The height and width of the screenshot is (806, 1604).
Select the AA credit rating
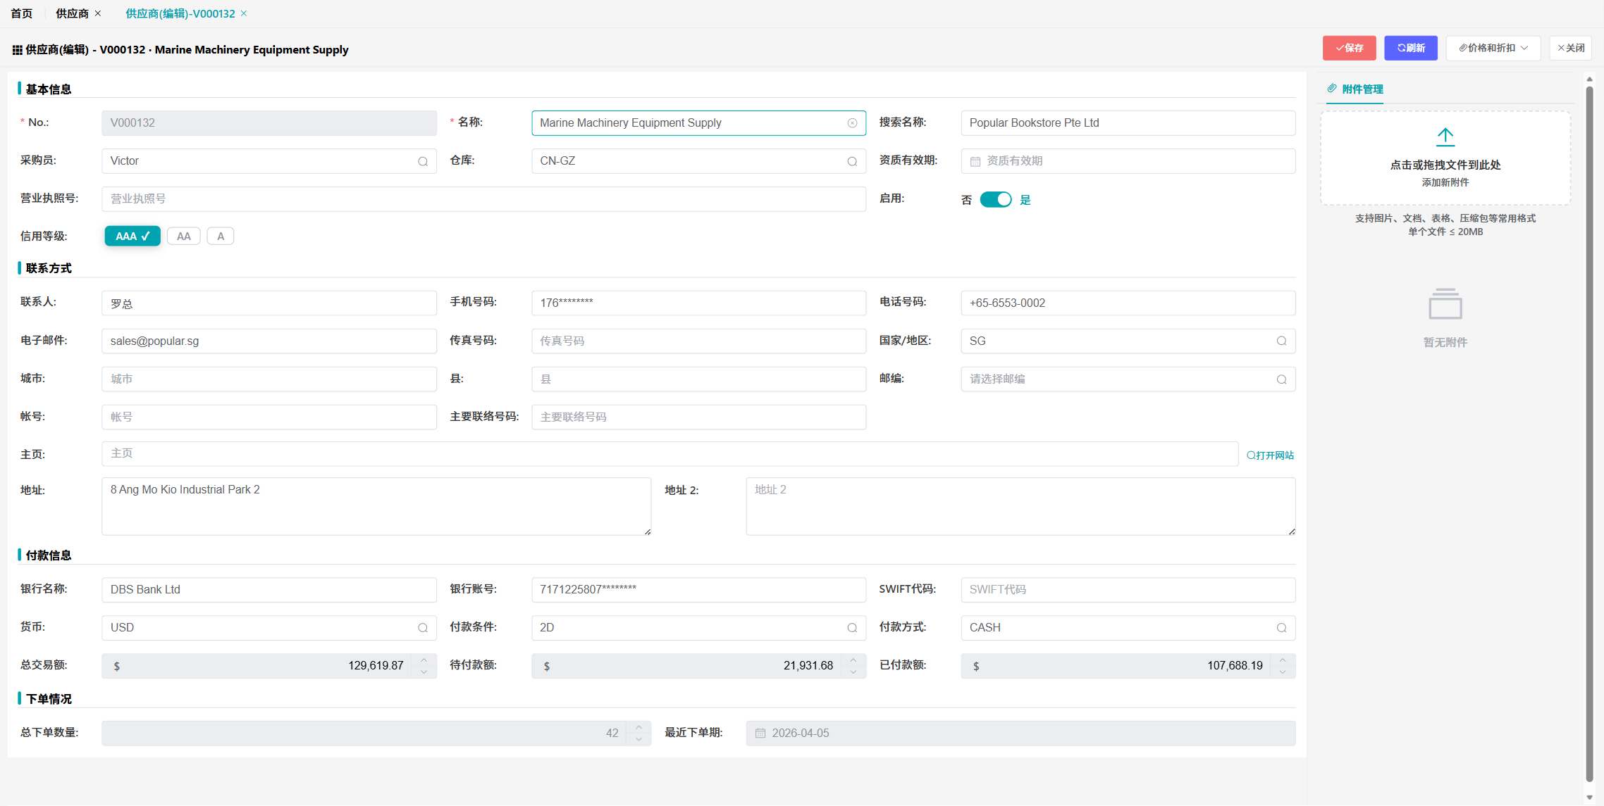tap(183, 237)
